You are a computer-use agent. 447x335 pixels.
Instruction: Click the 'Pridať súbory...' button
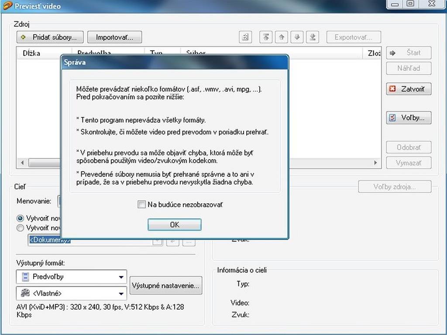(x=50, y=37)
